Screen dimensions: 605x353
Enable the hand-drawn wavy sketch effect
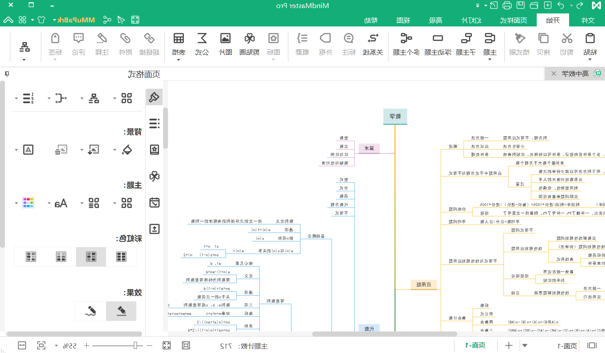click(x=91, y=311)
